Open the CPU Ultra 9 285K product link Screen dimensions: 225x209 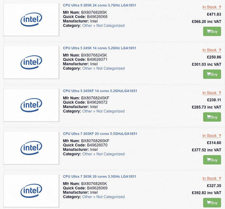(99, 5)
